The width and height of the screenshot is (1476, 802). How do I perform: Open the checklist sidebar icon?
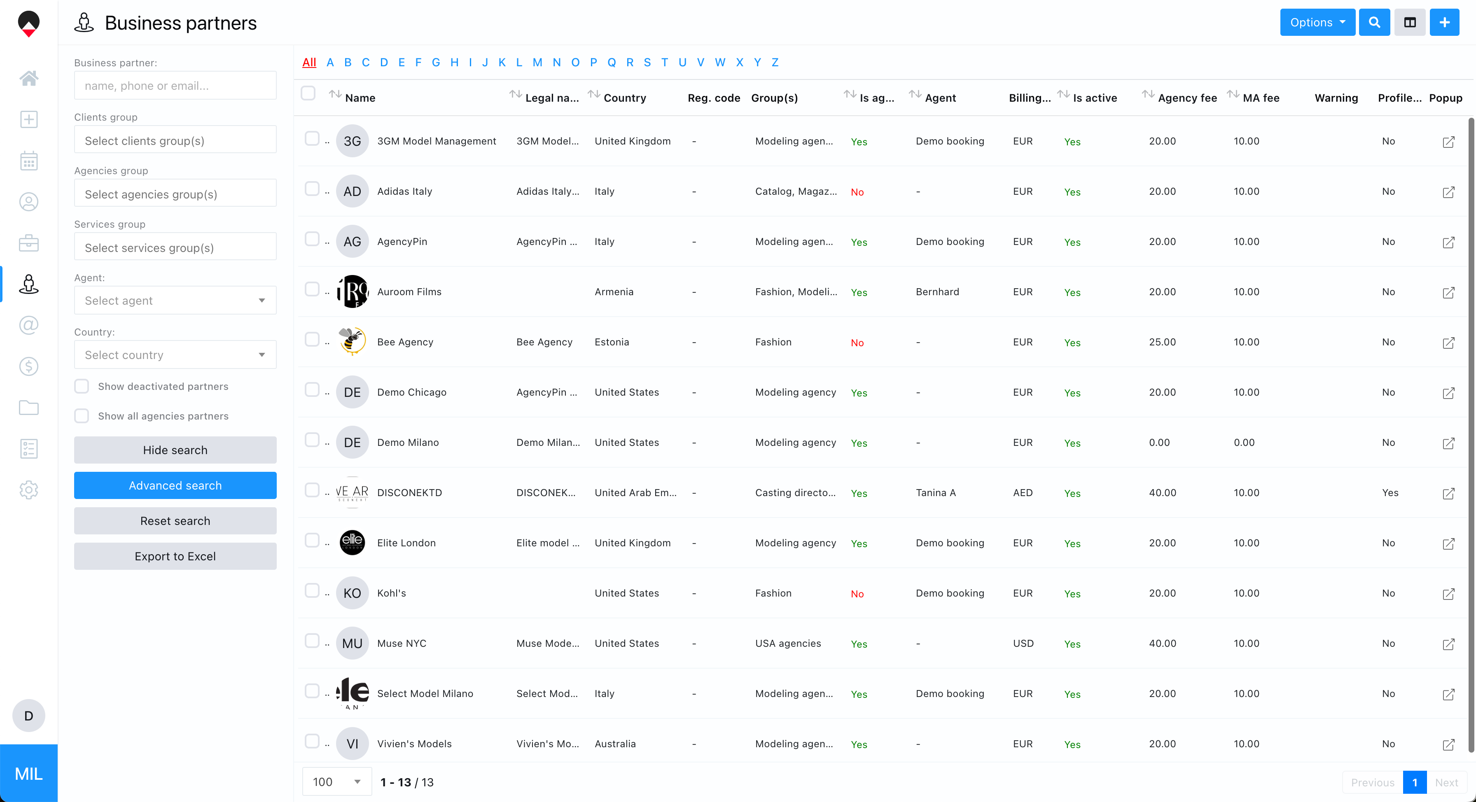(29, 448)
